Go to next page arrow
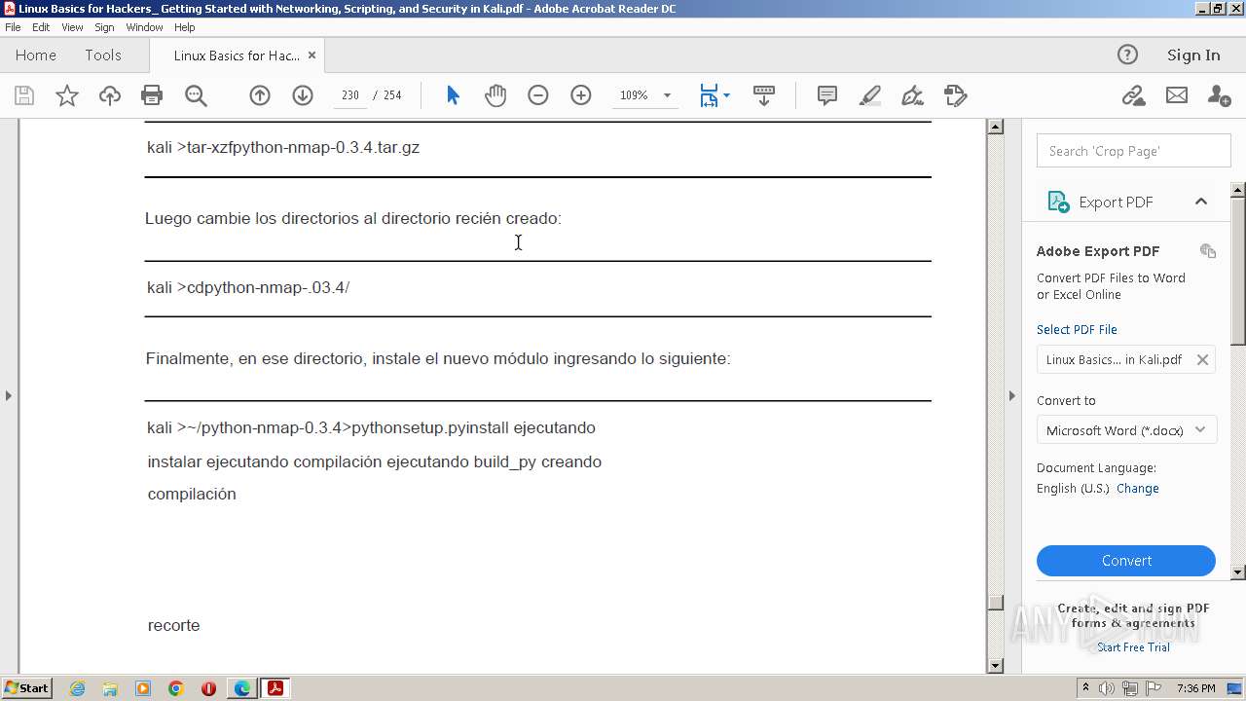1246x701 pixels. [303, 95]
